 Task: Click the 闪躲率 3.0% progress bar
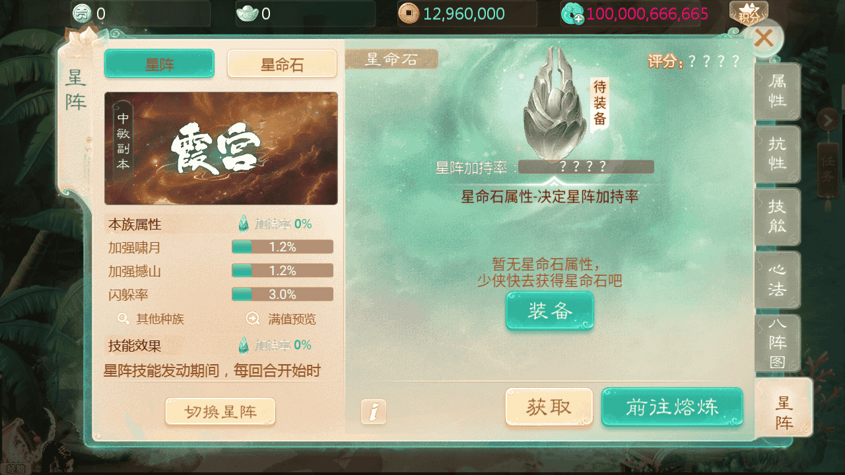[282, 294]
